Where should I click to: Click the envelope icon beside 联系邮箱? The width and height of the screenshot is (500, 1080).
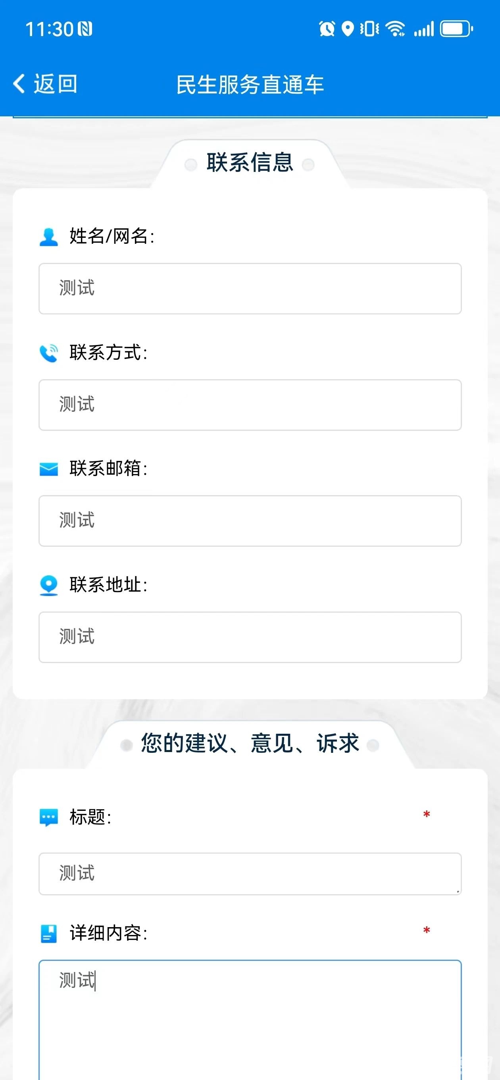click(49, 469)
